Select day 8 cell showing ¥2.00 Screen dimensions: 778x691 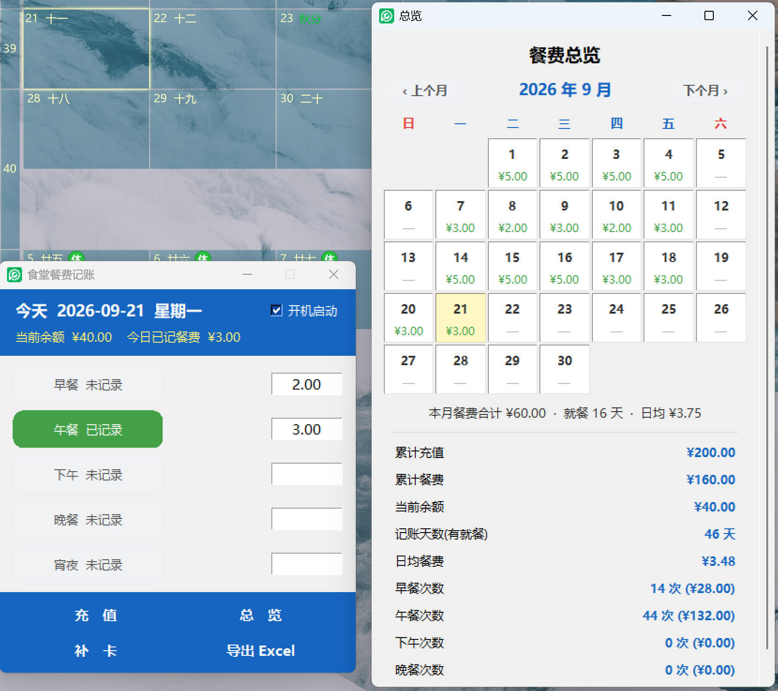512,215
